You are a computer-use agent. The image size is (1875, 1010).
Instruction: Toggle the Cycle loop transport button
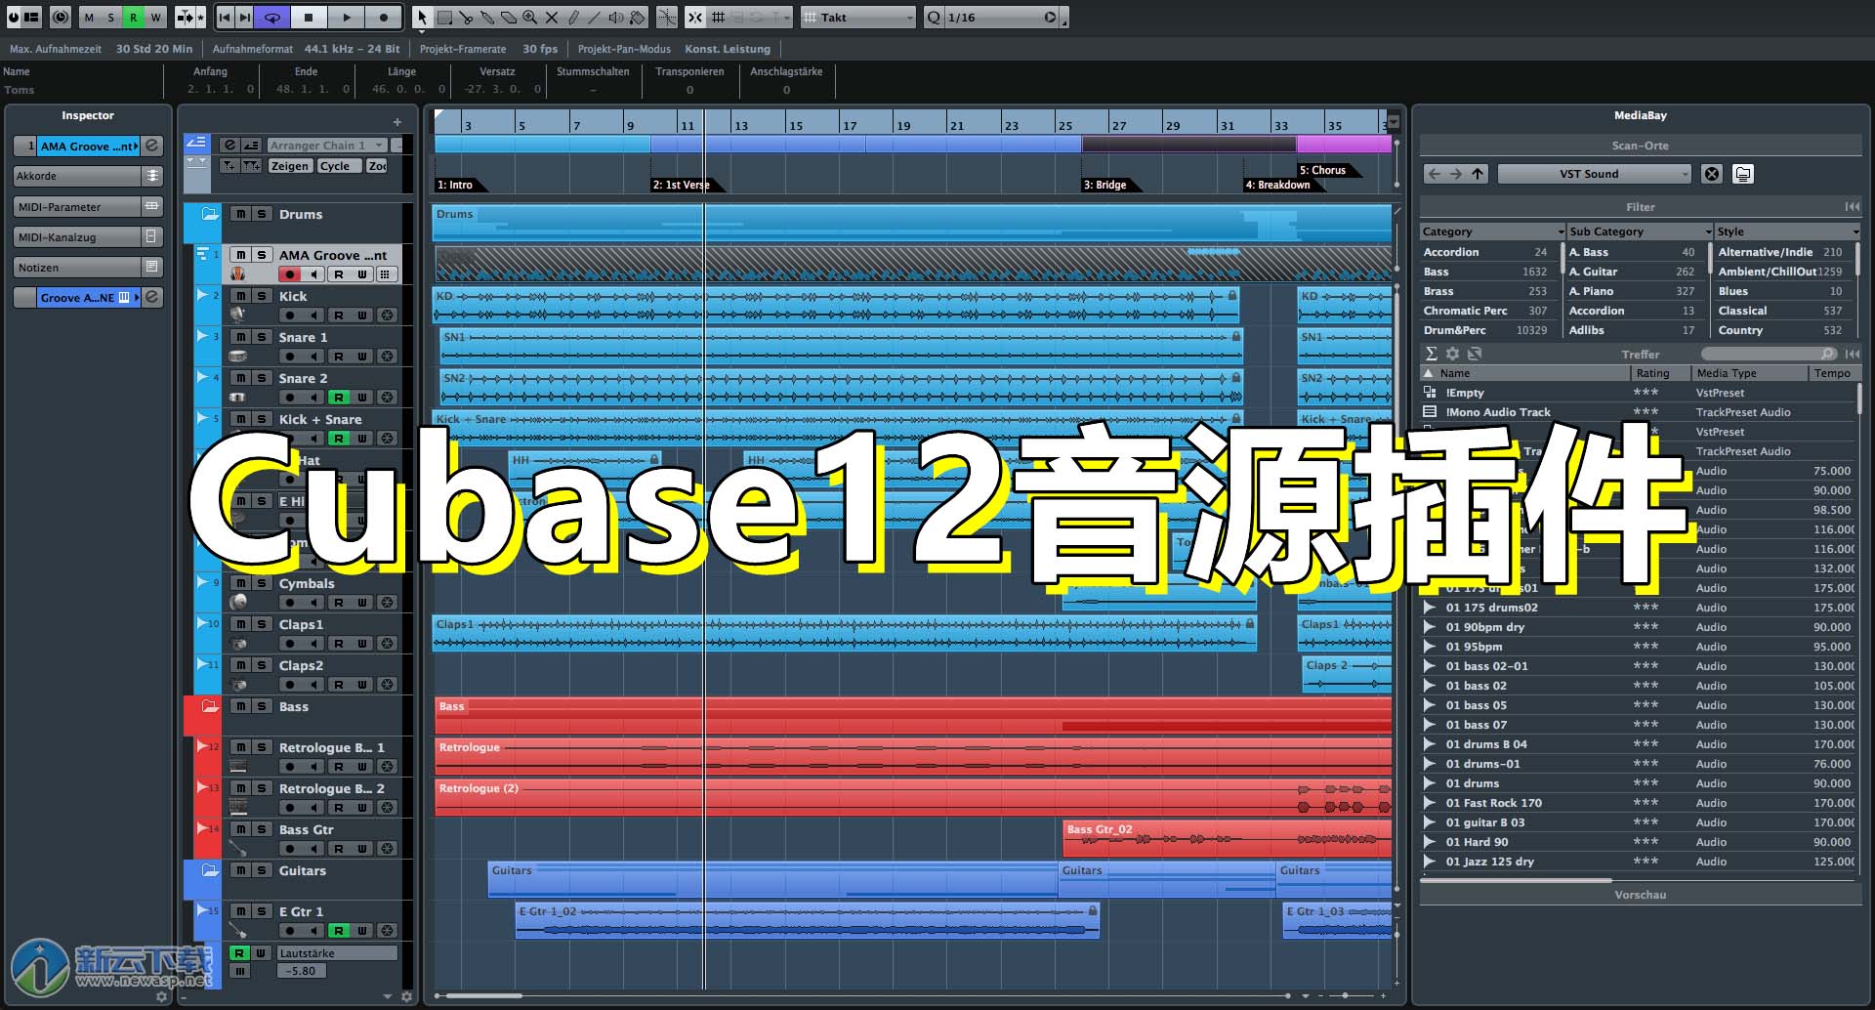click(272, 18)
